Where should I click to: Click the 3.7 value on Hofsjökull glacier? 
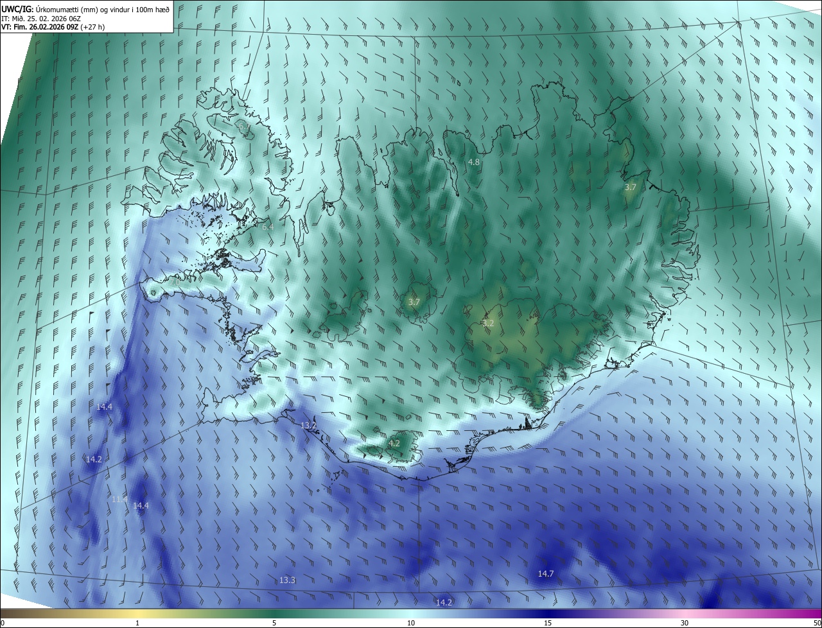click(414, 302)
